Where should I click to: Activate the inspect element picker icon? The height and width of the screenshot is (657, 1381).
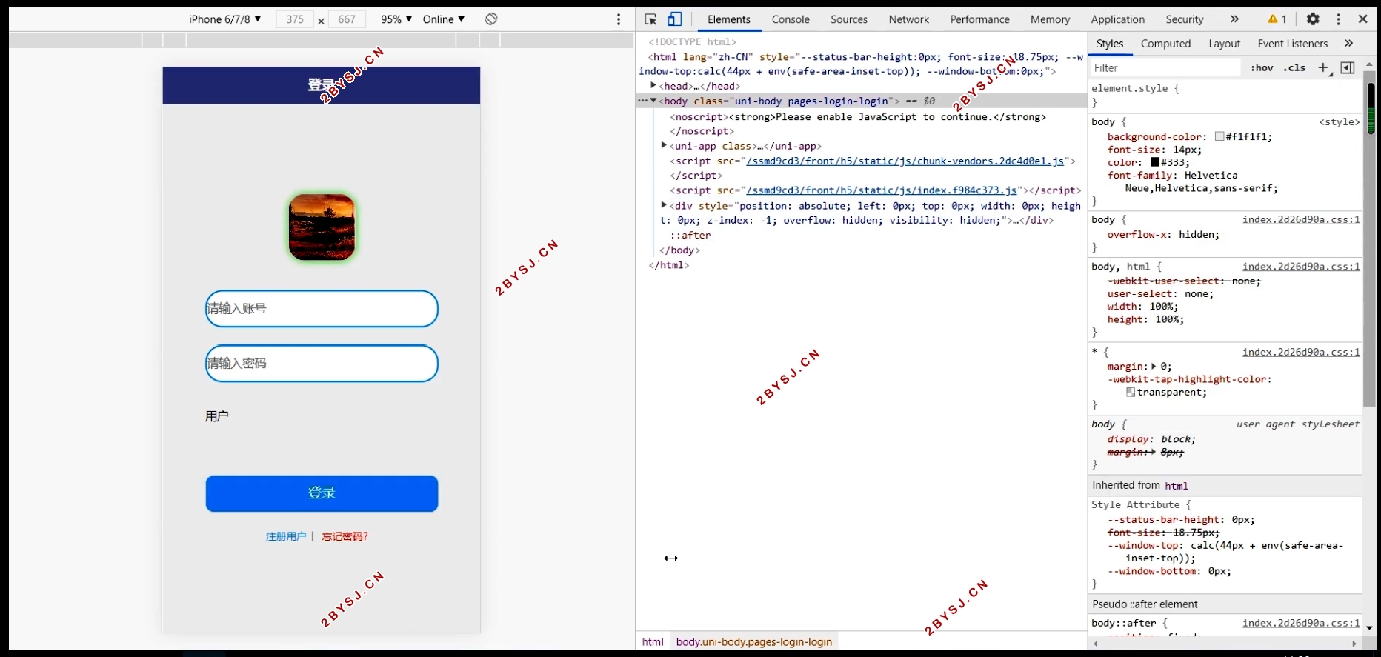point(650,19)
